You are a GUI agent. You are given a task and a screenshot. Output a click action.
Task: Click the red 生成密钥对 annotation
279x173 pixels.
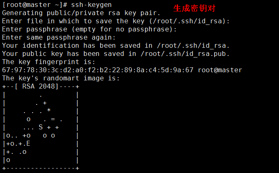194,8
